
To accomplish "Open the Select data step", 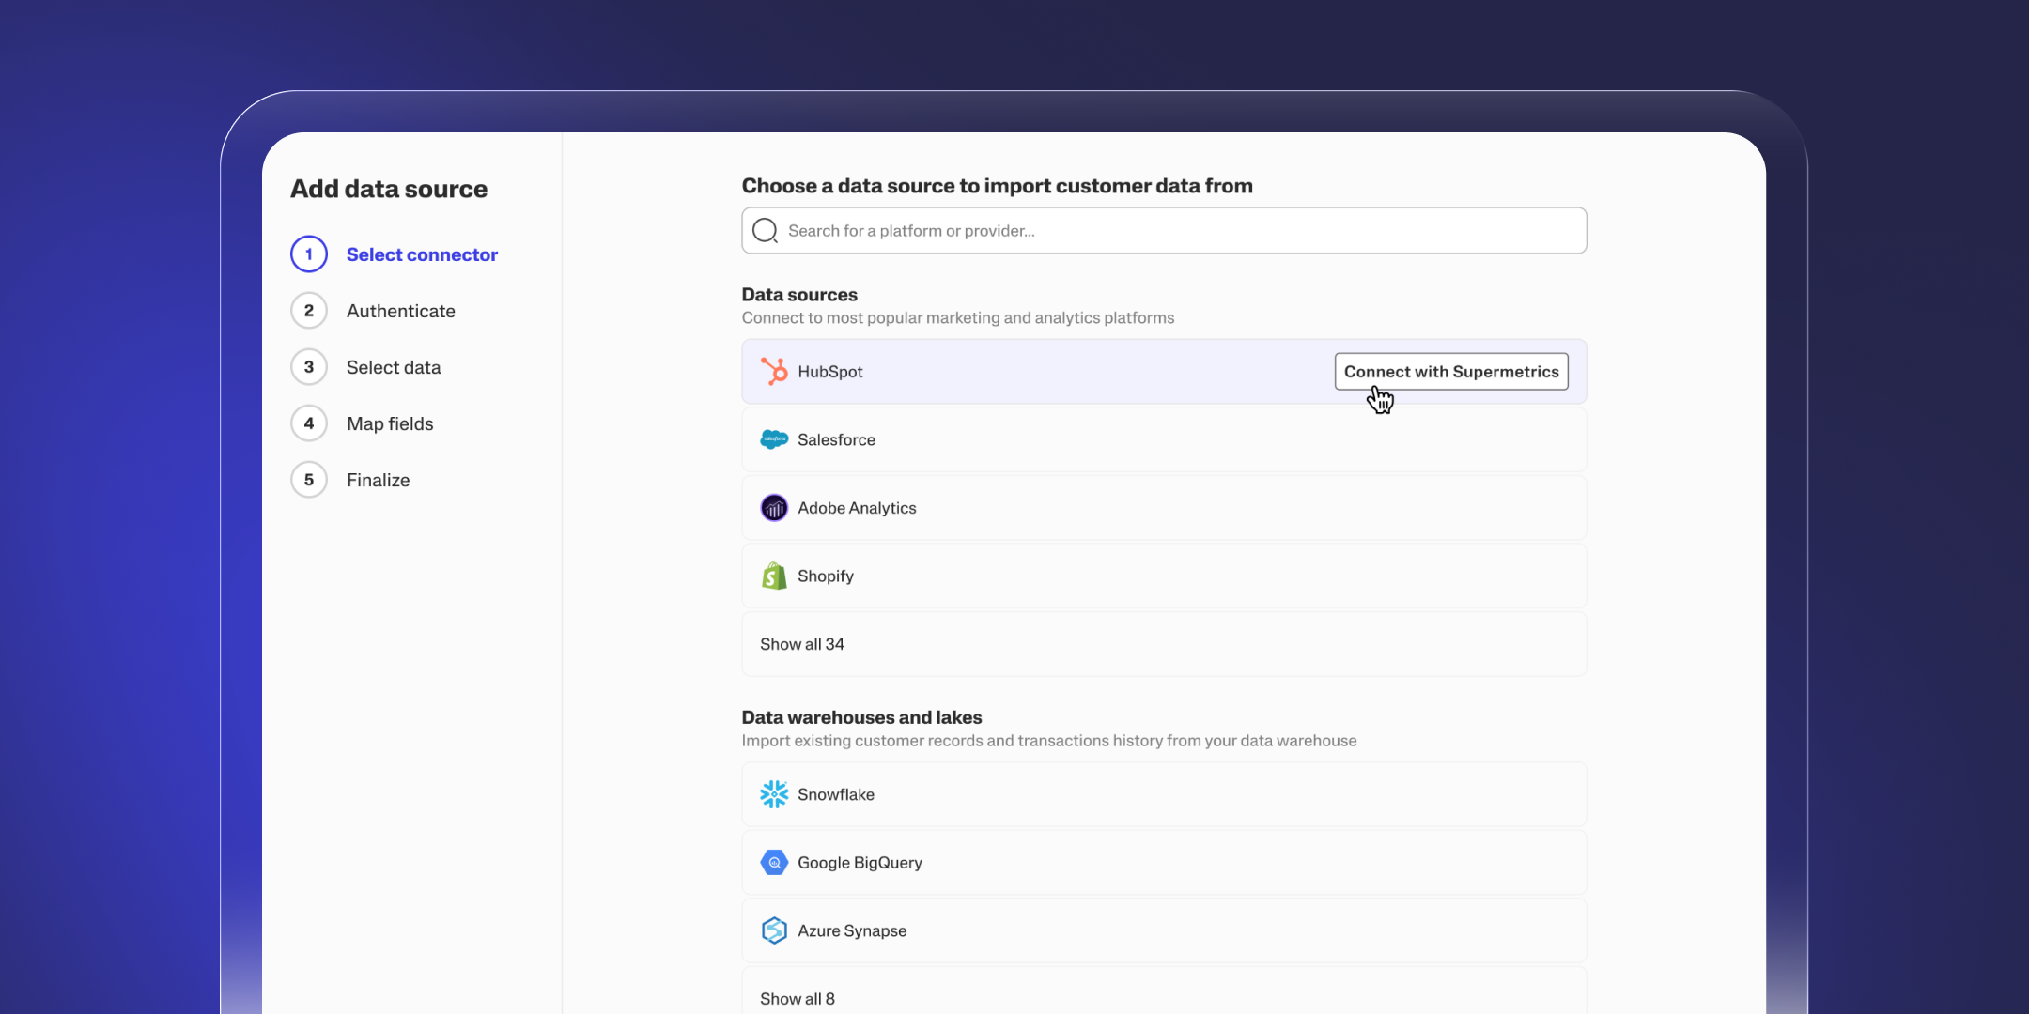I will click(x=394, y=367).
